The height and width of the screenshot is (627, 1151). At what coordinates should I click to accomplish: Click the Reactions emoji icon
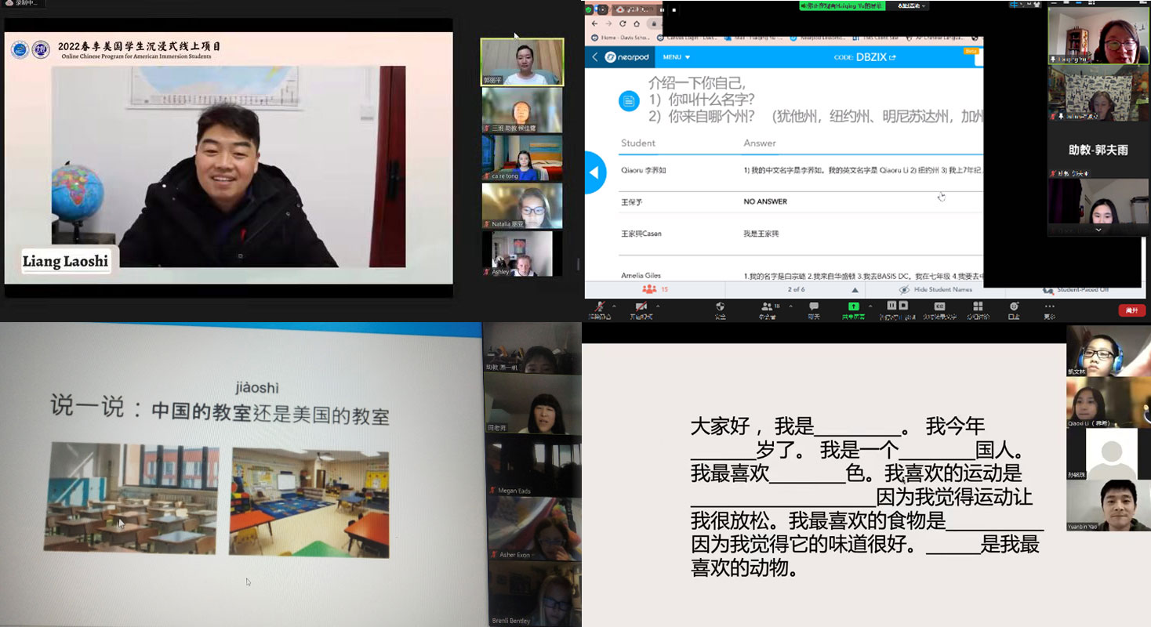pyautogui.click(x=1014, y=306)
